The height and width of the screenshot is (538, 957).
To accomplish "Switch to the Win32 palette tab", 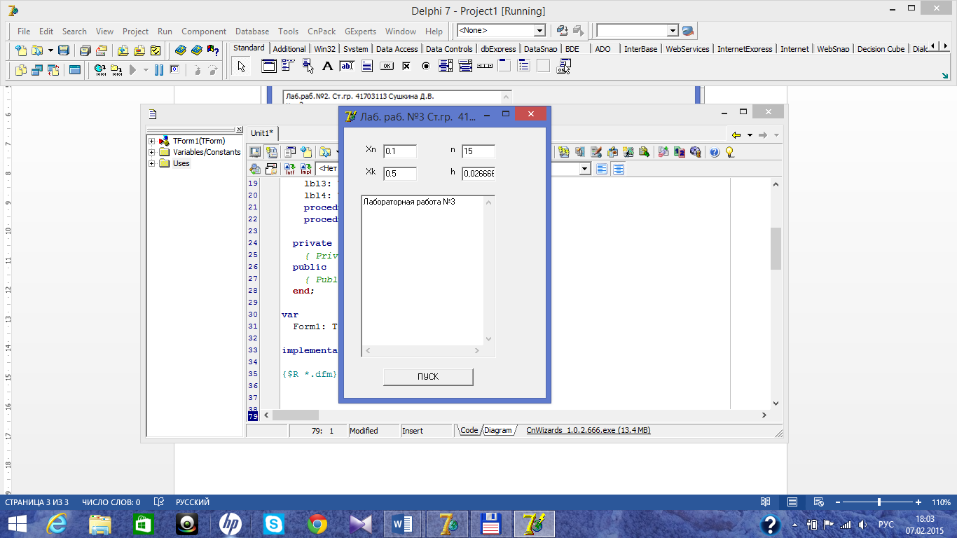I will [325, 49].
